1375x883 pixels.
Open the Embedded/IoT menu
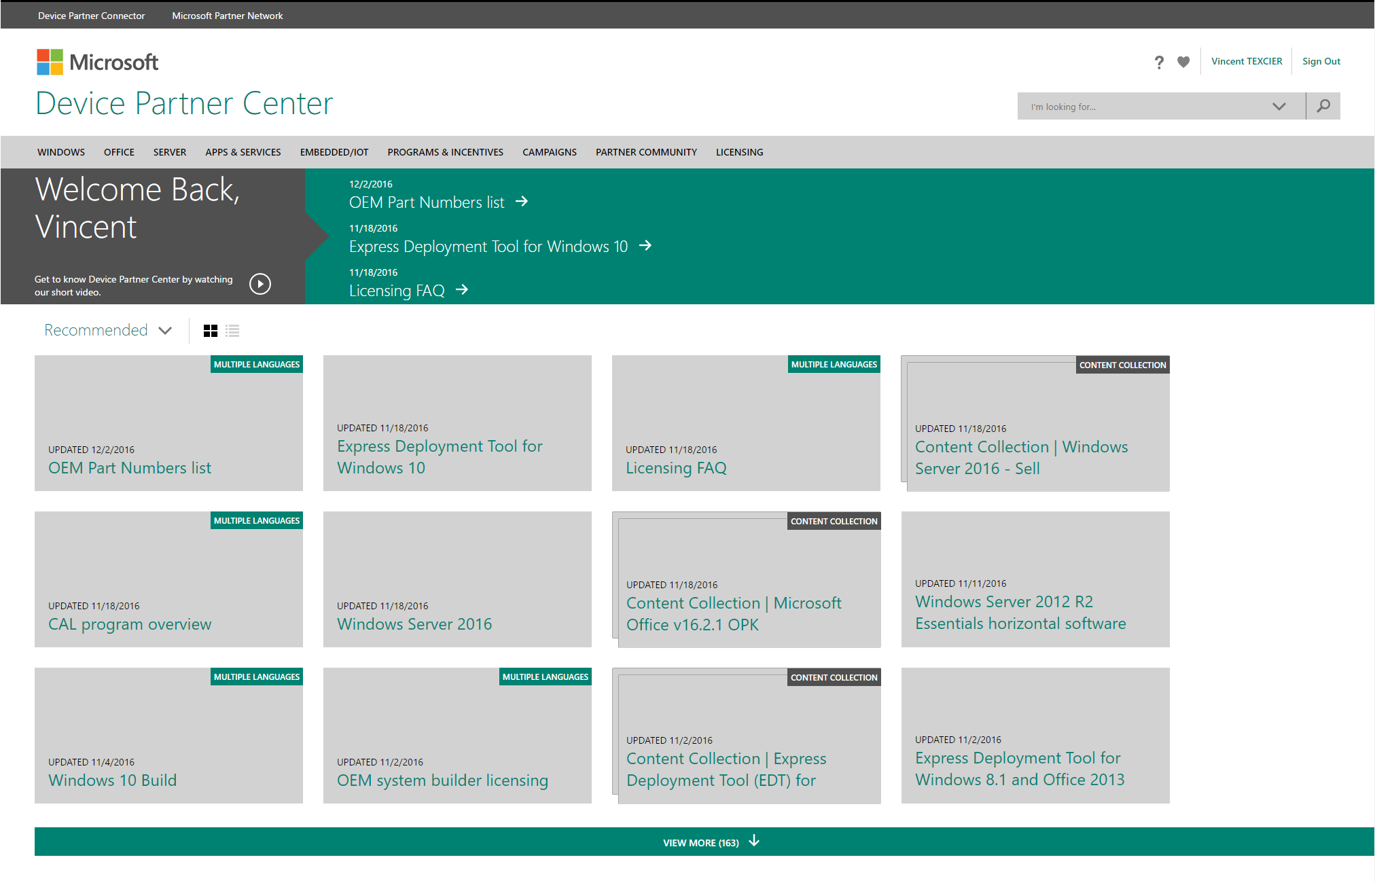[334, 152]
